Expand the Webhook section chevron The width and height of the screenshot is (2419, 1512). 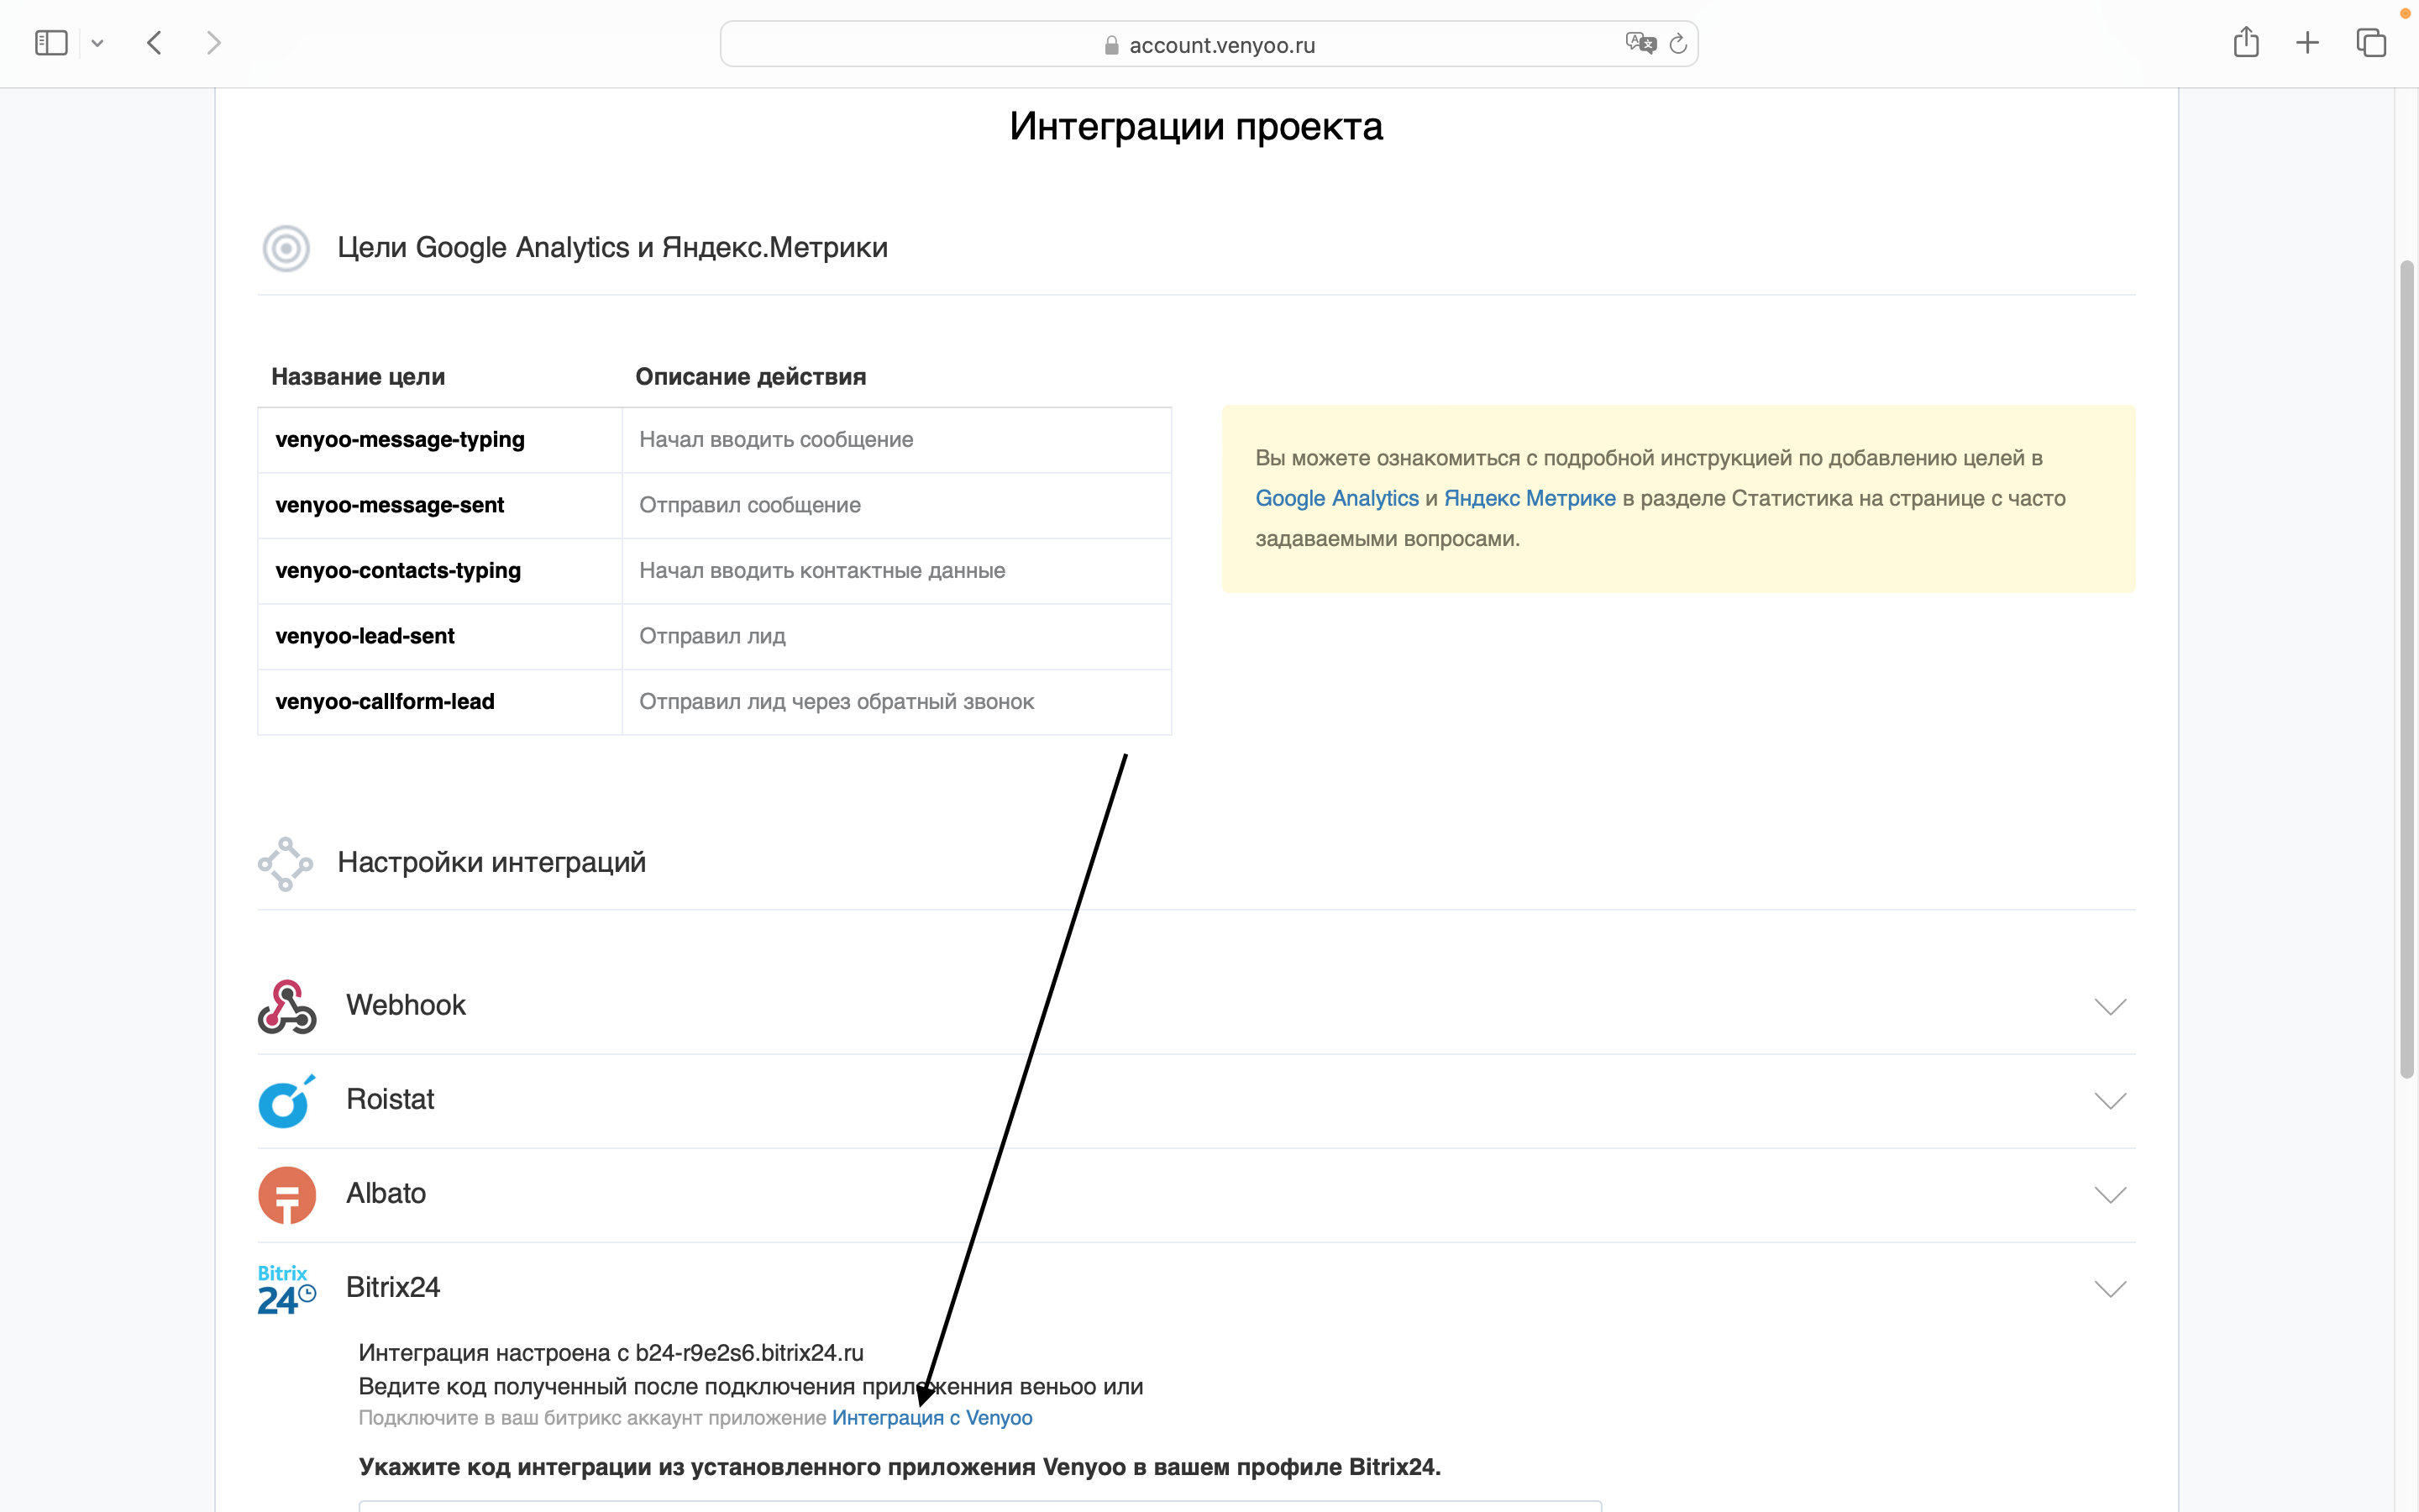[2111, 1007]
